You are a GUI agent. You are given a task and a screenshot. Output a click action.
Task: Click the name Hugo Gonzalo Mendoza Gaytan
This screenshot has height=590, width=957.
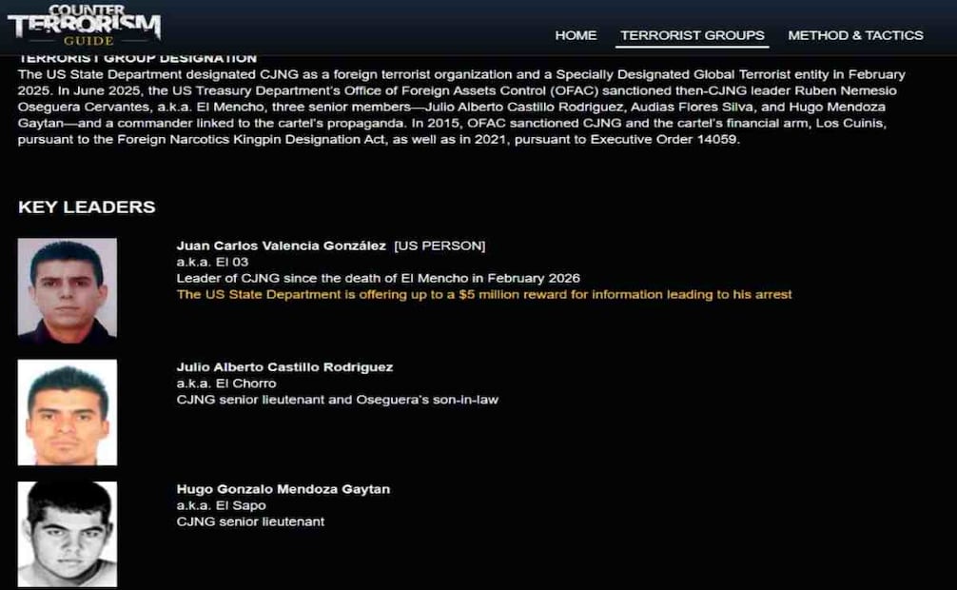[x=283, y=489]
